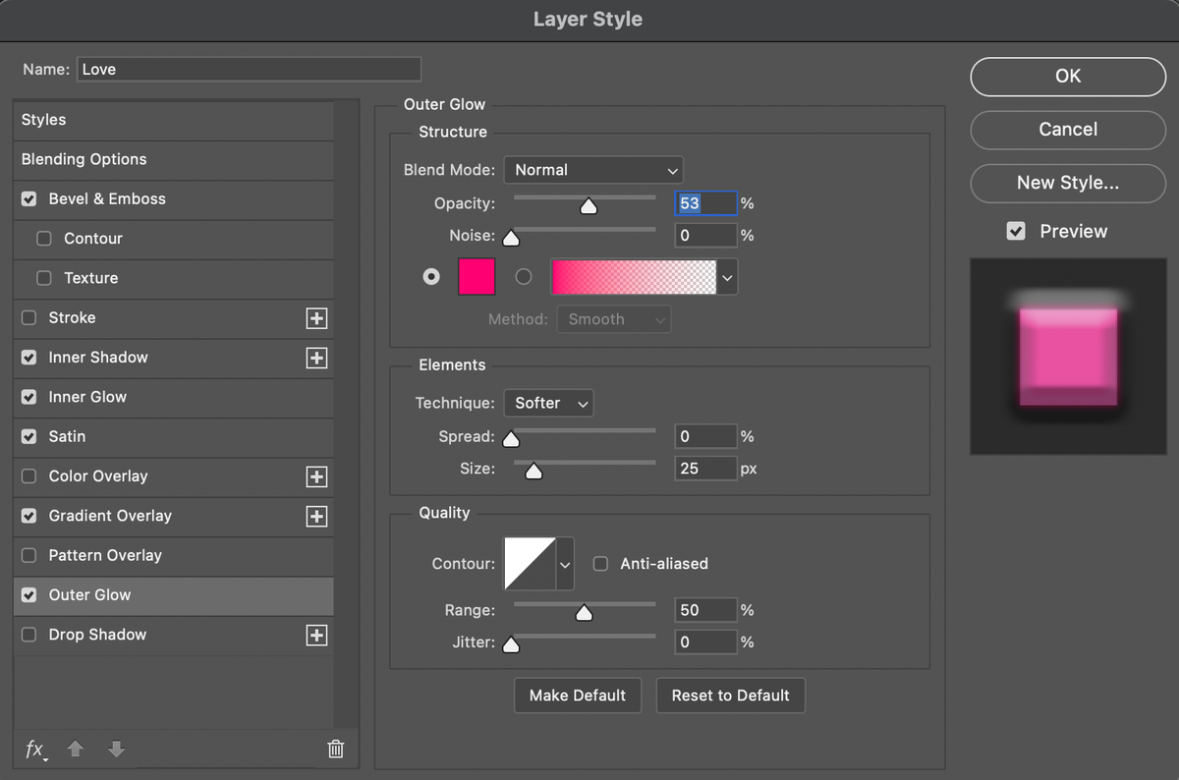Move effect down using the down arrow icon
Viewport: 1179px width, 780px height.
click(116, 750)
